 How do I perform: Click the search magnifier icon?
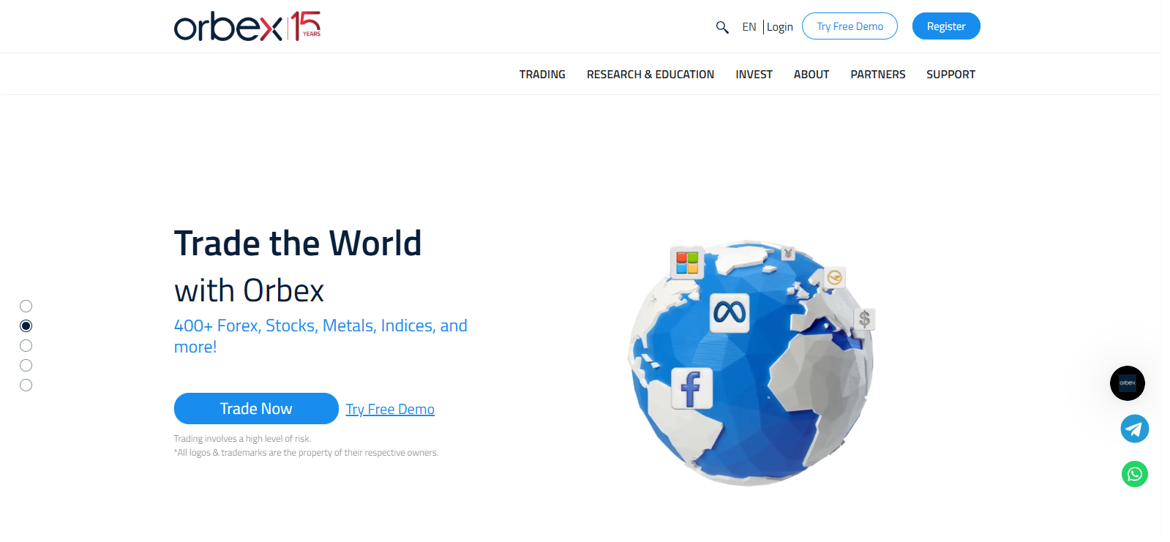click(x=722, y=27)
